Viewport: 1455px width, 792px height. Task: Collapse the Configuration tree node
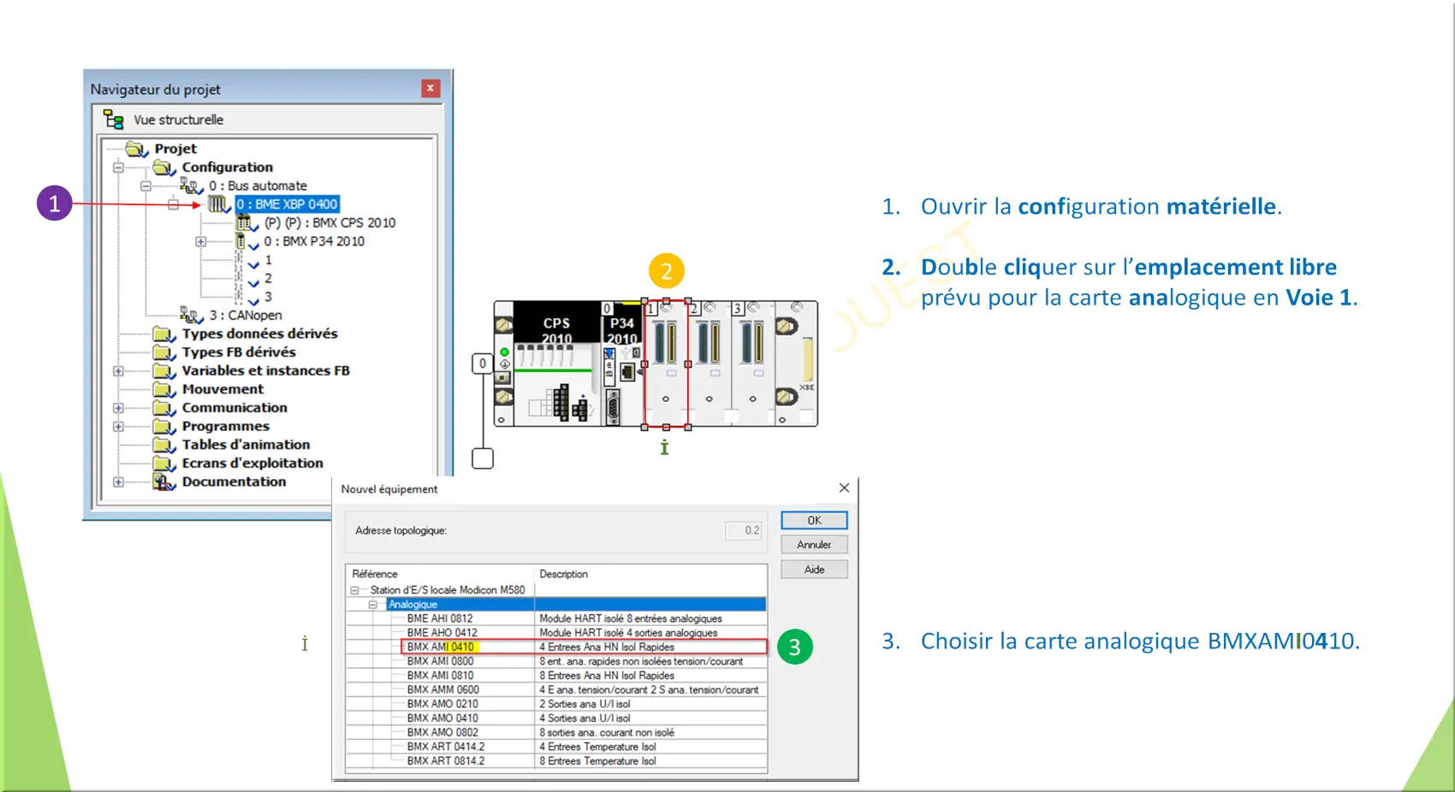pyautogui.click(x=118, y=168)
